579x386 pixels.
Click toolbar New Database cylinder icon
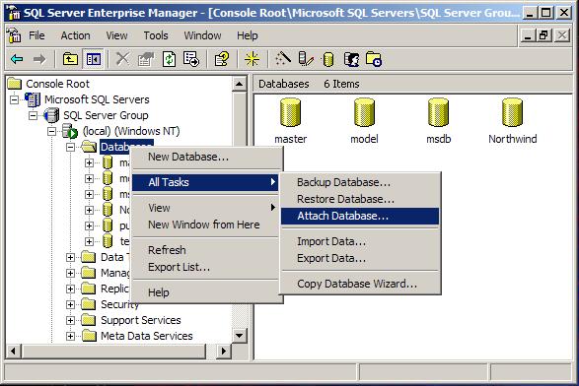pyautogui.click(x=327, y=59)
